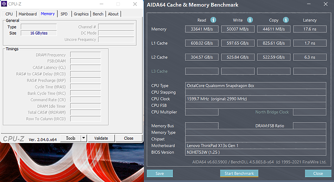
Task: Select the Memory tab in CPU-Z
Action: 48,13
